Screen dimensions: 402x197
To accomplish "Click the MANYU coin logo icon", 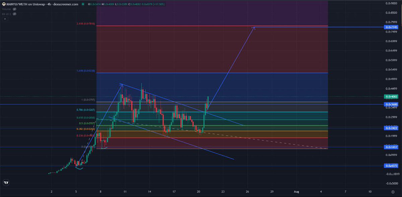I will [x=4, y=4].
